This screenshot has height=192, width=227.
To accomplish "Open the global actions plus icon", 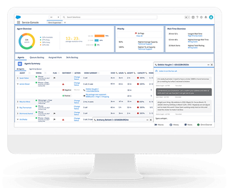I will [193, 17].
